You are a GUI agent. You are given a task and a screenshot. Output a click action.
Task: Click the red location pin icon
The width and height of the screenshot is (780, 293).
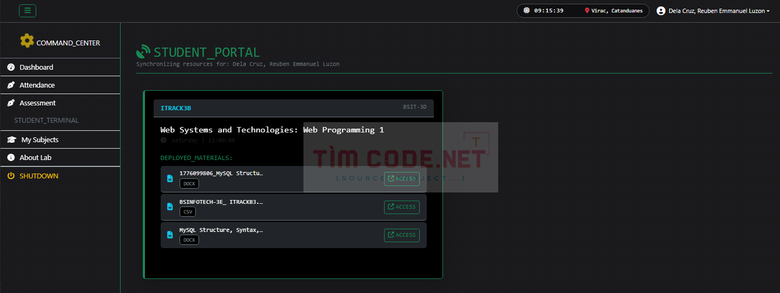click(x=587, y=11)
